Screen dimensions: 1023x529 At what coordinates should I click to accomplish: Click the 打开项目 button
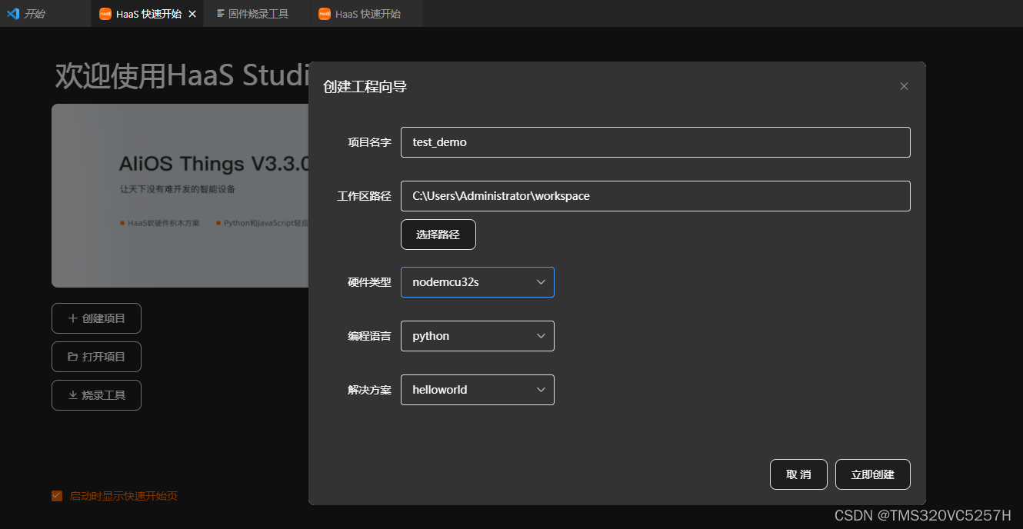click(96, 357)
